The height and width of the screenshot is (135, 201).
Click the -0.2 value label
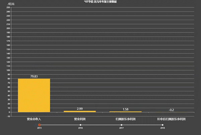[x=171, y=110]
